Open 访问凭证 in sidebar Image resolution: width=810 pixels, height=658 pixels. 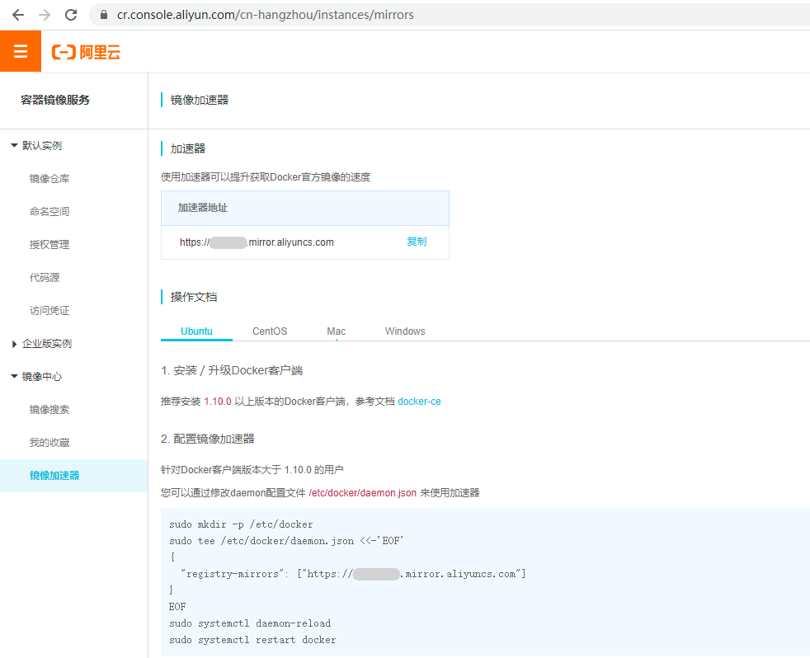pos(49,311)
